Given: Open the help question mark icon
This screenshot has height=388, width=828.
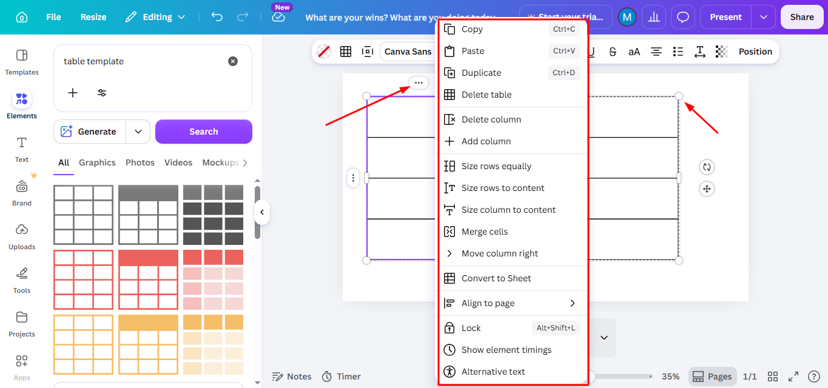Looking at the screenshot, I should [x=814, y=376].
